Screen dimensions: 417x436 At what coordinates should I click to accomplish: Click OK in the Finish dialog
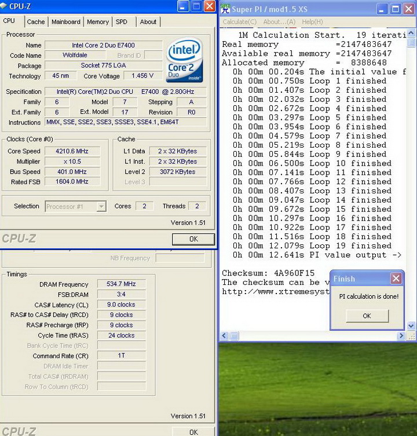pos(367,316)
